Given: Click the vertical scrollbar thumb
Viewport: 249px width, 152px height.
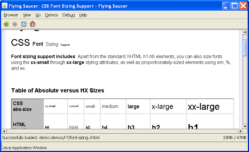Looking at the screenshot, I should pyautogui.click(x=245, y=48).
